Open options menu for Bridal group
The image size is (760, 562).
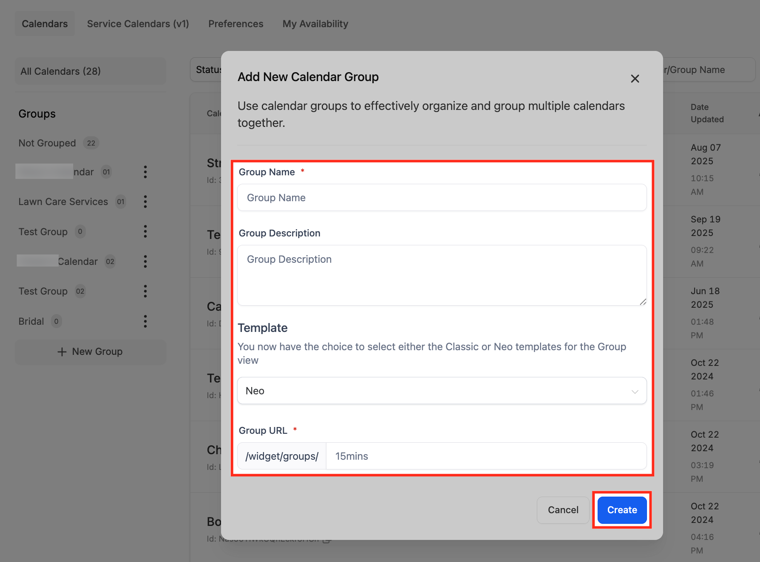coord(145,321)
